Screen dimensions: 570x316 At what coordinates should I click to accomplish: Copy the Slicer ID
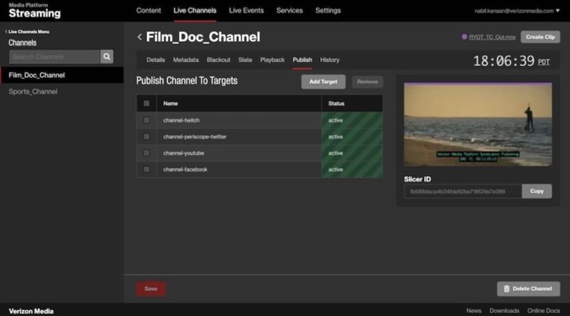pyautogui.click(x=536, y=191)
